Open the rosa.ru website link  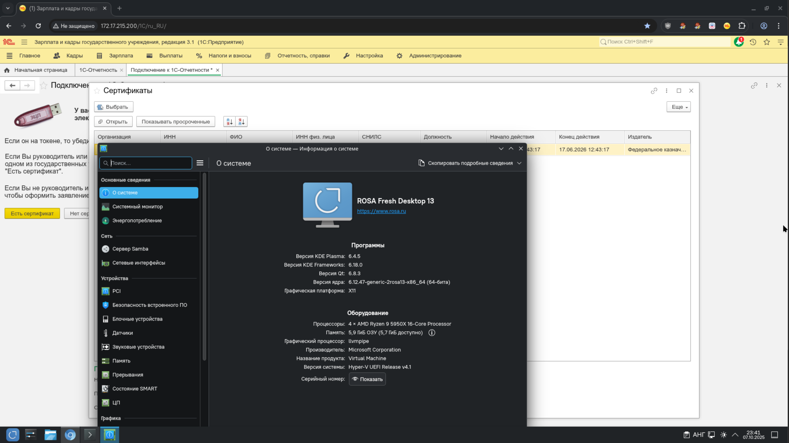(x=381, y=211)
